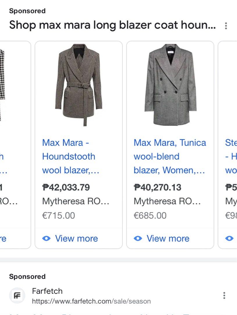Select the belted houndstooth blazer image
237x315 pixels.
pos(79,85)
